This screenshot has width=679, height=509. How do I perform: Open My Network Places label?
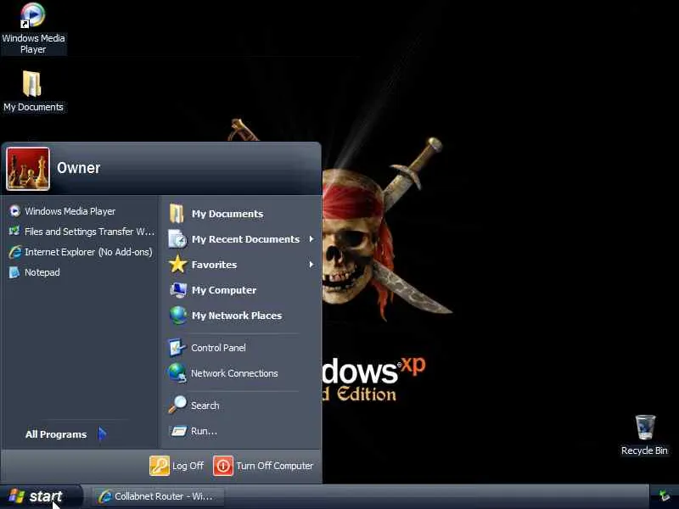(x=237, y=316)
